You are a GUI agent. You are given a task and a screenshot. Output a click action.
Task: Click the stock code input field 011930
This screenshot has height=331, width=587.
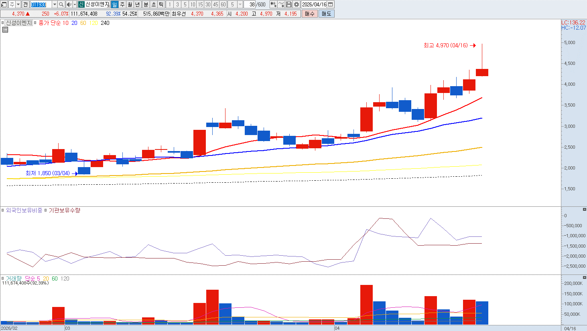coord(41,4)
